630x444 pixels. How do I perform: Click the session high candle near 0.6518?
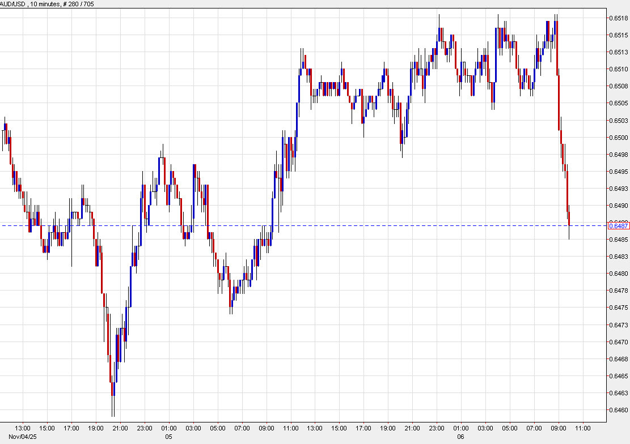pos(556,28)
